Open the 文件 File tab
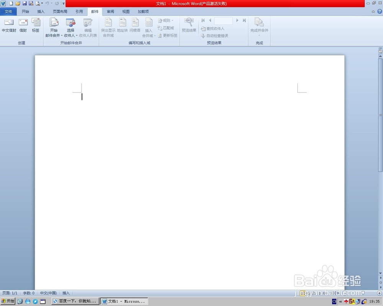This screenshot has height=306, width=383. click(x=8, y=11)
